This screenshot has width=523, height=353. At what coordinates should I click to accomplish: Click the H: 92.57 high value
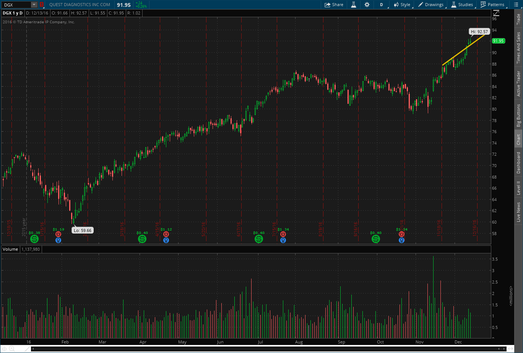click(x=79, y=13)
